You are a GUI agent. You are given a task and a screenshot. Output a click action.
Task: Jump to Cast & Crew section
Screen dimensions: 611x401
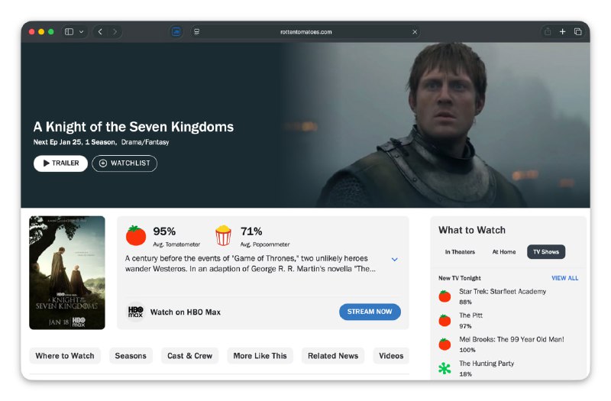189,356
